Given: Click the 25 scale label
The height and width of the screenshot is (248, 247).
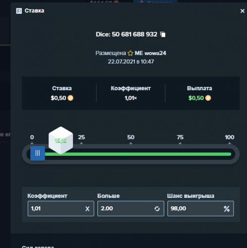Looking at the screenshot, I should (81, 137).
